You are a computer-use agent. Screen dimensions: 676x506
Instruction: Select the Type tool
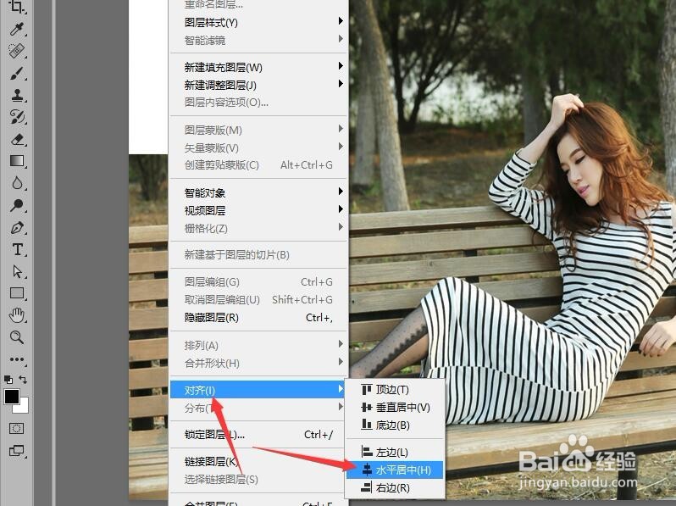tap(17, 249)
